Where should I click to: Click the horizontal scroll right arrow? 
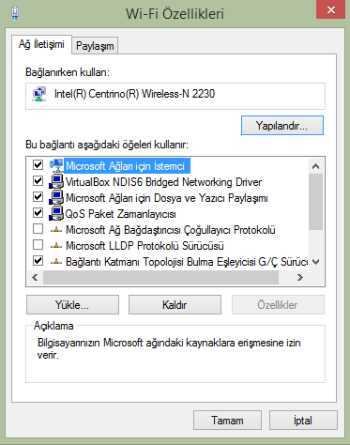click(300, 277)
